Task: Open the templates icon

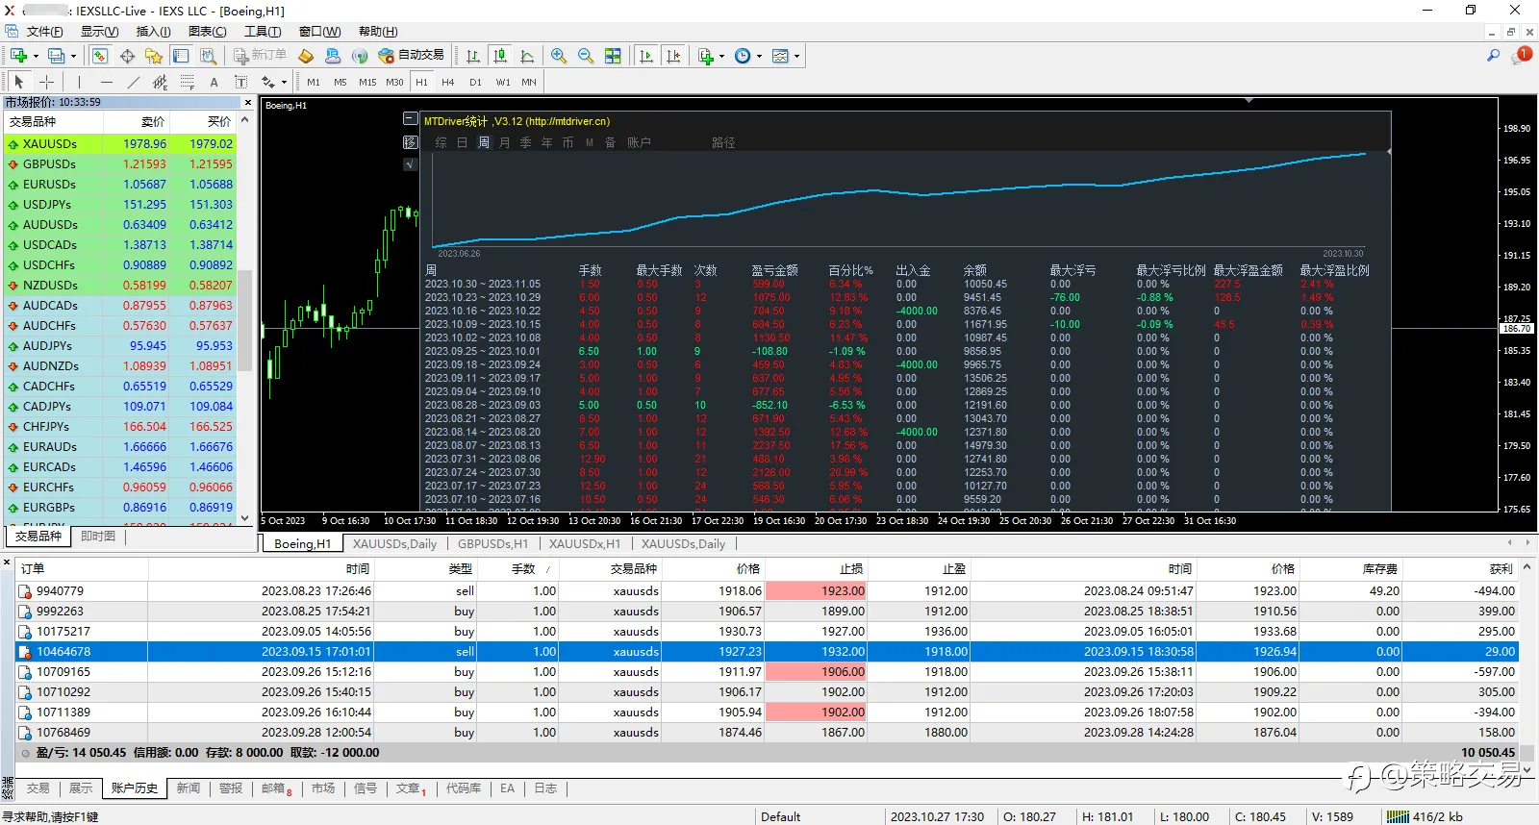Action: (x=780, y=56)
